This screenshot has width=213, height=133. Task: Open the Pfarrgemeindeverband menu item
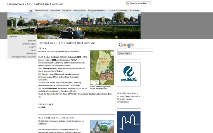(x=97, y=10)
